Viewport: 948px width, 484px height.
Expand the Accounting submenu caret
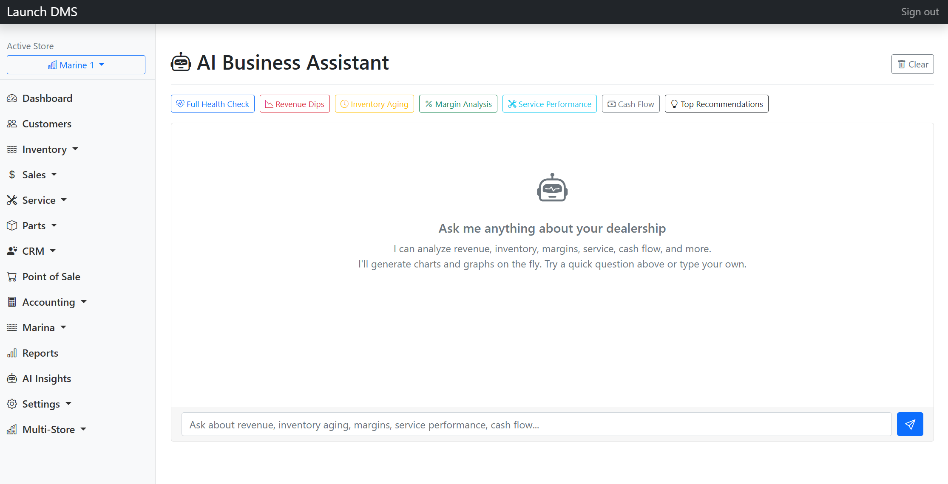coord(84,302)
